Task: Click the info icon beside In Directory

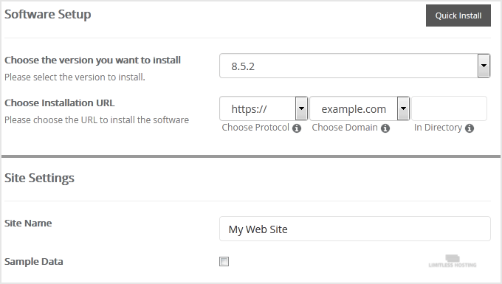Action: pyautogui.click(x=470, y=128)
